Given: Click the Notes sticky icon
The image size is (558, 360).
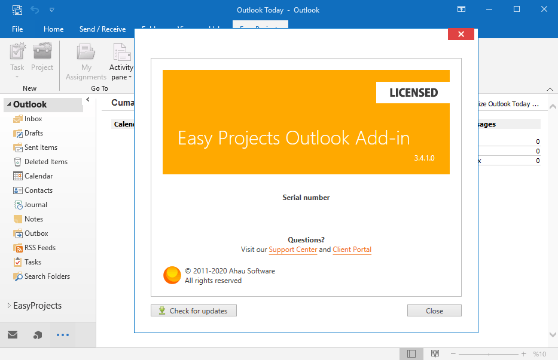Looking at the screenshot, I should click(x=18, y=219).
